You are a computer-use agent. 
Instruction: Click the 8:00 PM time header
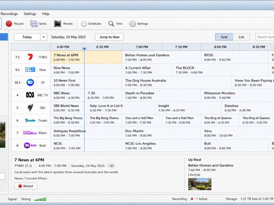click(x=220, y=47)
